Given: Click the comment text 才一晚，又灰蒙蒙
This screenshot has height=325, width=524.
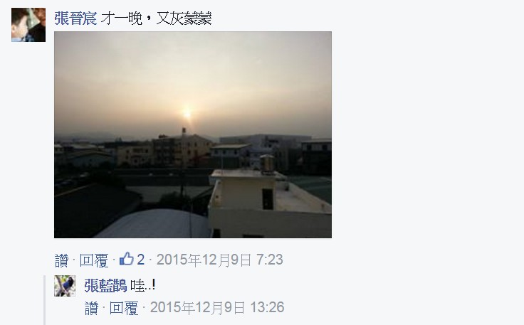Looking at the screenshot, I should tap(157, 18).
